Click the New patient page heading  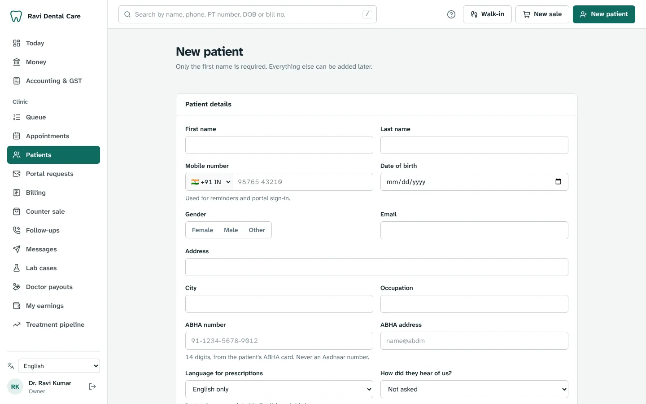(x=210, y=52)
